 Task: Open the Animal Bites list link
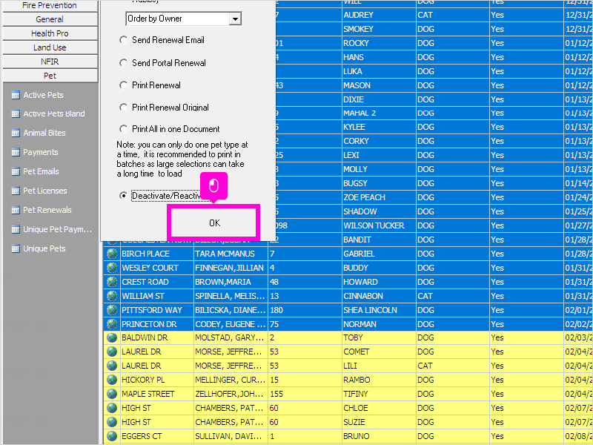[44, 133]
